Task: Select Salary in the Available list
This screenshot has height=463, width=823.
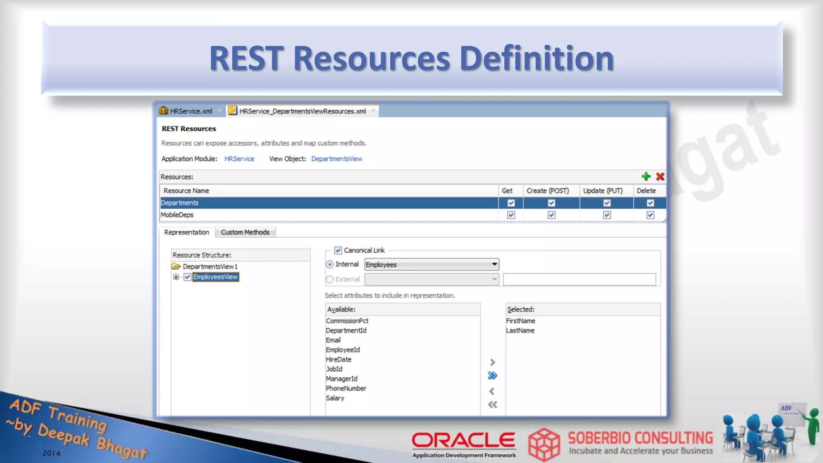Action: click(335, 398)
